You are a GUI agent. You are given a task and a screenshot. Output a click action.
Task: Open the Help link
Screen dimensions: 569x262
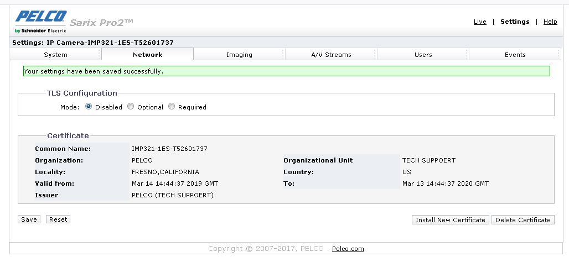[x=550, y=22]
